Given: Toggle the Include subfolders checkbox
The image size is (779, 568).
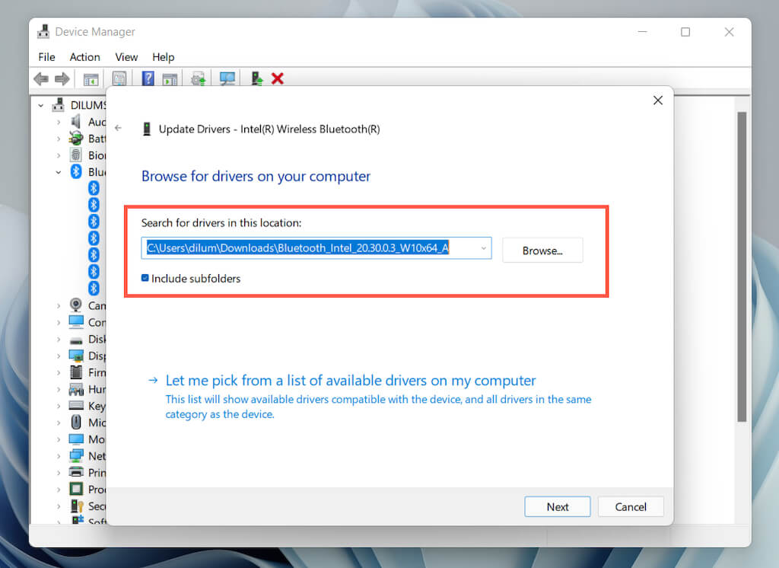Looking at the screenshot, I should [145, 278].
